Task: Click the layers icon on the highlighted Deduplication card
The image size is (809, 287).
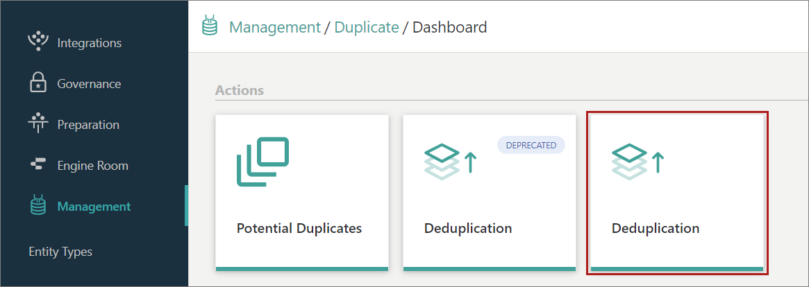Action: click(x=637, y=162)
